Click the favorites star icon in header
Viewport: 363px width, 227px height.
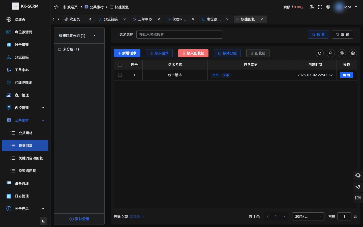[56, 7]
